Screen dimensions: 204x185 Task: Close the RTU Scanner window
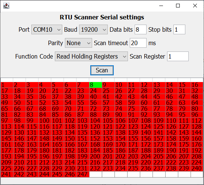coord(195,6)
